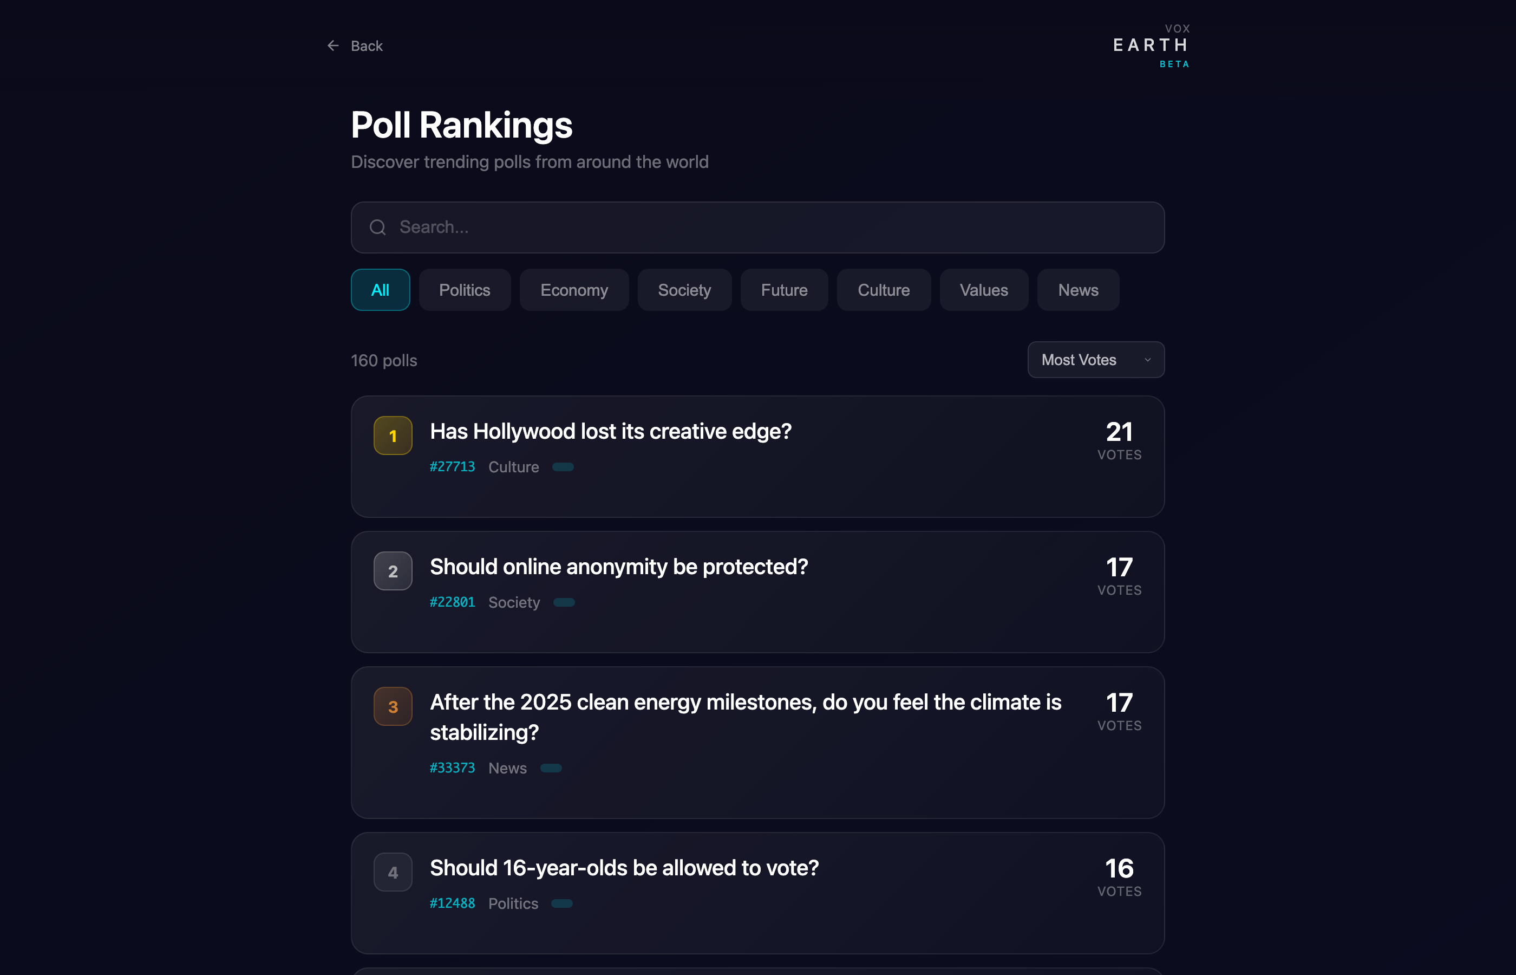Click the search magnifier icon

click(378, 227)
